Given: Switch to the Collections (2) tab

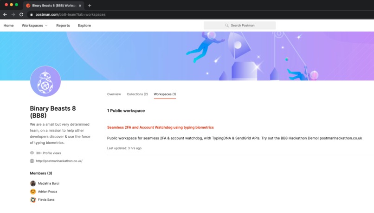Looking at the screenshot, I should click(x=137, y=94).
